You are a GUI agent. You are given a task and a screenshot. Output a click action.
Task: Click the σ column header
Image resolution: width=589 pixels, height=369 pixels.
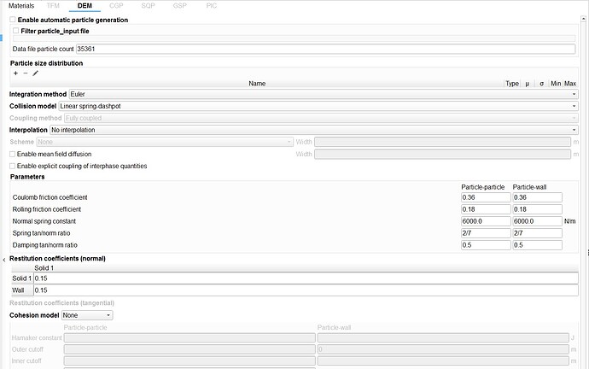pos(541,84)
